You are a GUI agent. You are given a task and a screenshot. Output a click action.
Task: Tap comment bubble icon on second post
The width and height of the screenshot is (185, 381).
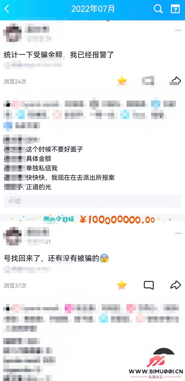(x=149, y=285)
